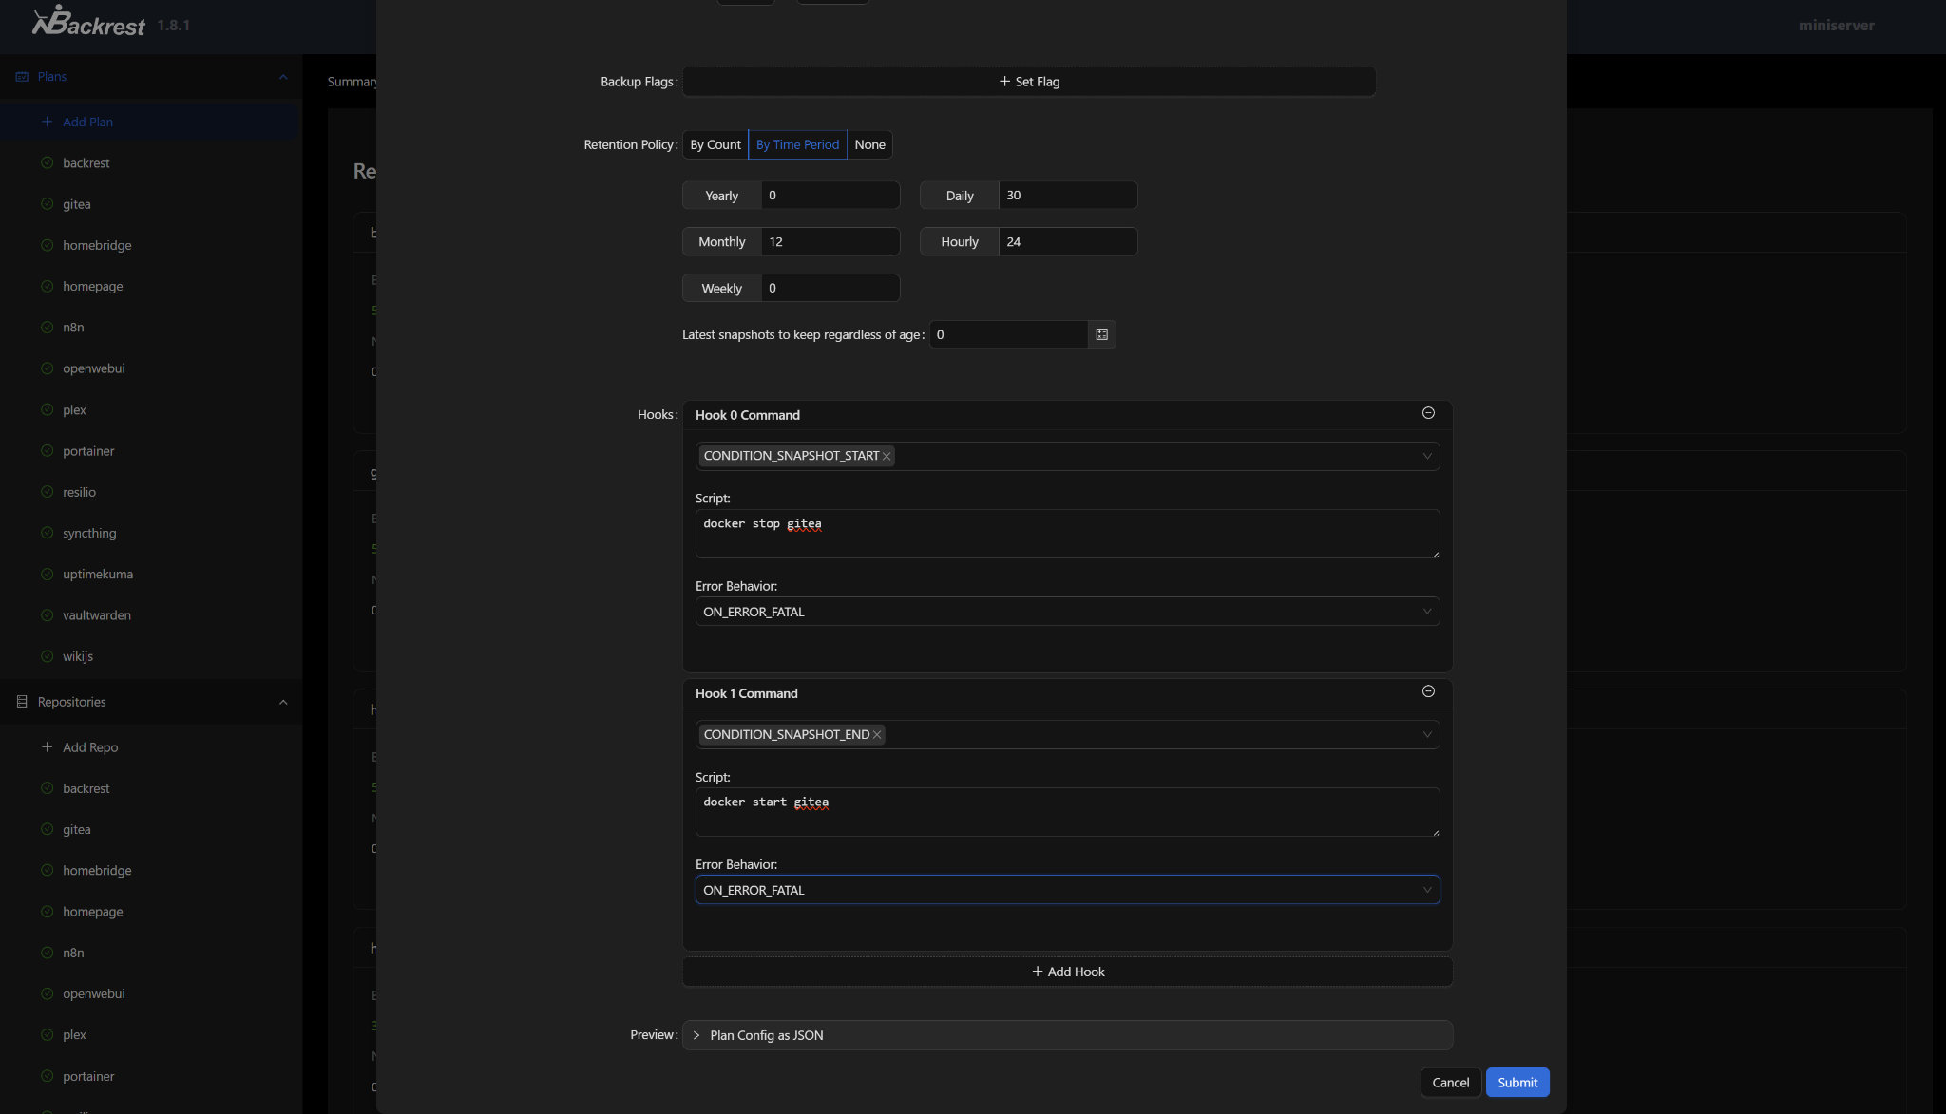The image size is (1946, 1114).
Task: Open Hook 0 condition dropdown
Action: click(x=1067, y=456)
